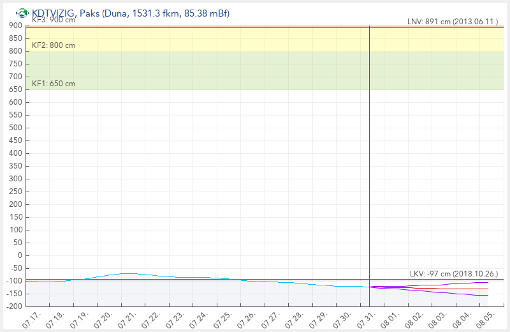Viewport: 510px width, 332px height.
Task: Click the y-axis value 350
Action: [x=15, y=166]
